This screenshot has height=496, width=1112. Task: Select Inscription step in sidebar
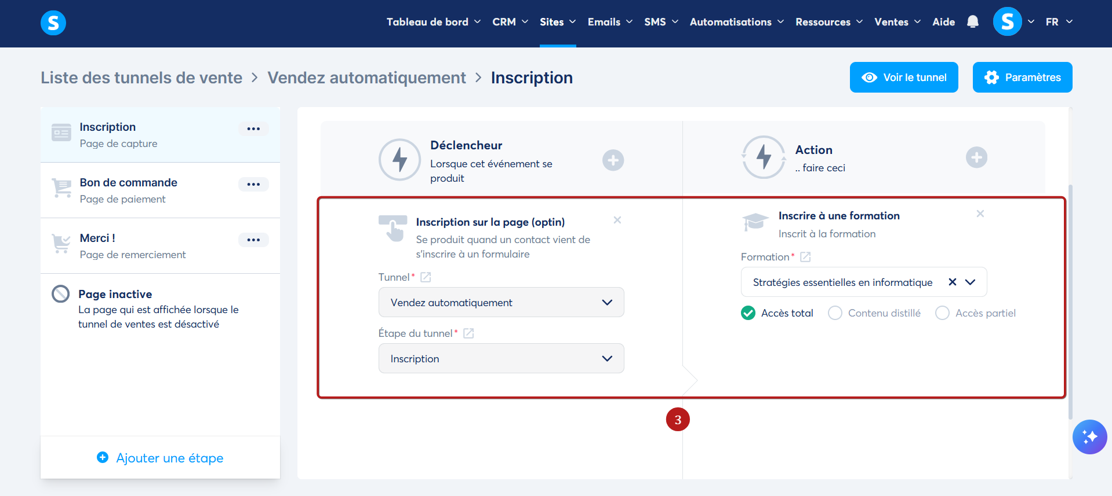coord(160,135)
